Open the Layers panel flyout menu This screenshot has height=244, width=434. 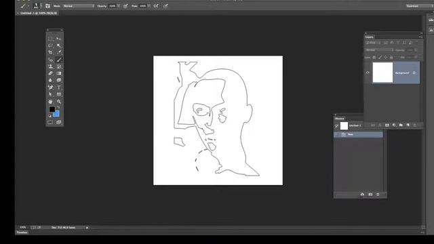(420, 37)
